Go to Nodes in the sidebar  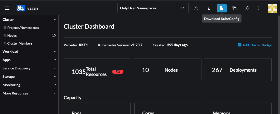pos(12,35)
